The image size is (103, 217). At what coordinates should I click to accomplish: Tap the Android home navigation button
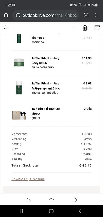(51, 211)
